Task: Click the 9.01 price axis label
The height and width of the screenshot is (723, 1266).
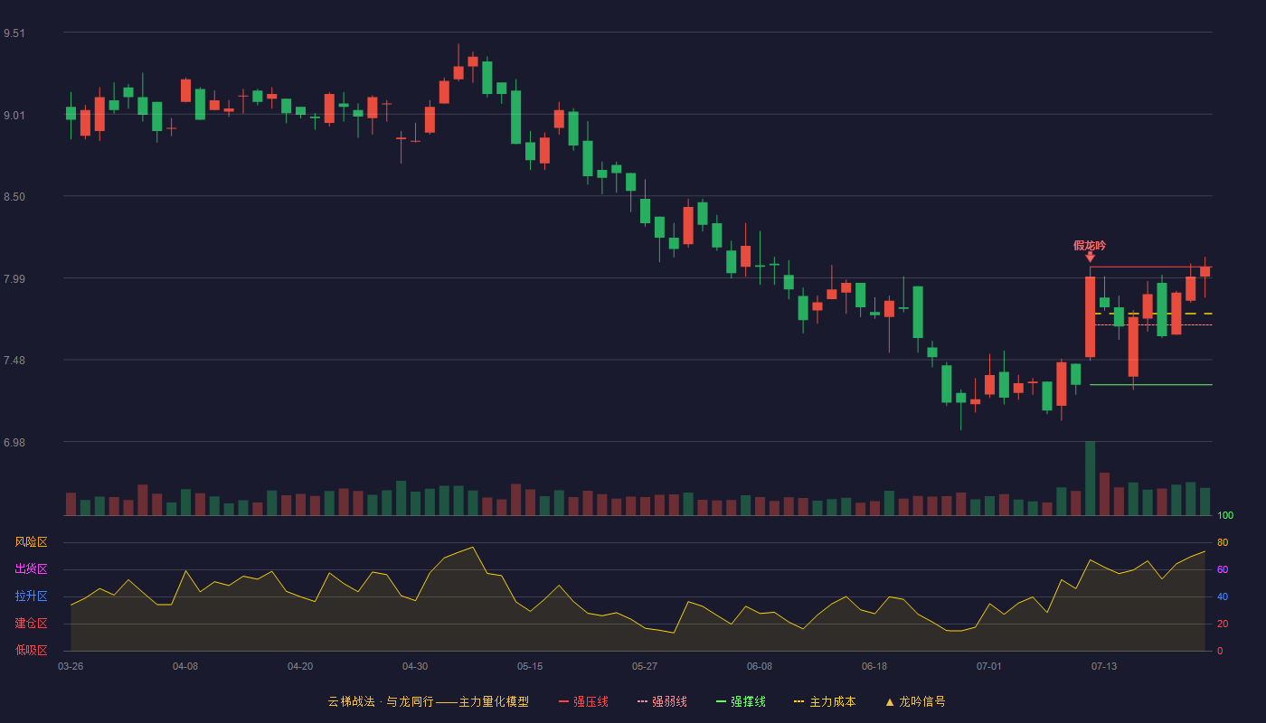Action: coord(14,115)
